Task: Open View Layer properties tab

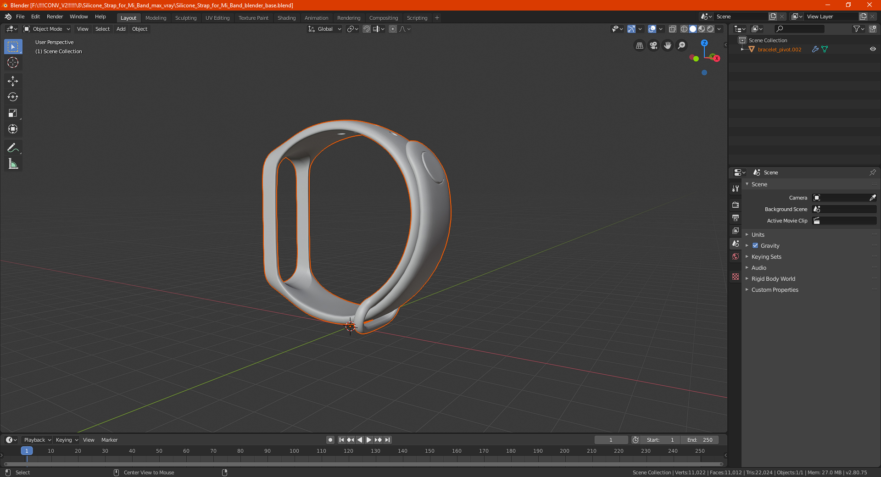Action: click(x=736, y=230)
